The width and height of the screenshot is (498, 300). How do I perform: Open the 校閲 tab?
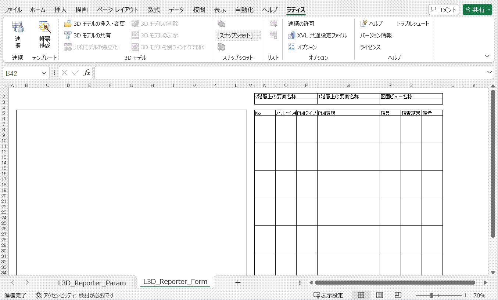point(199,10)
